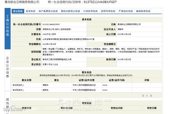This screenshot has width=172, height=114.
Task: Open the 经营异常信息 tab
Action: click(x=108, y=11)
